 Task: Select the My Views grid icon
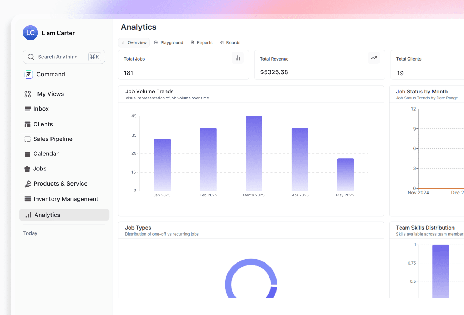tap(27, 94)
